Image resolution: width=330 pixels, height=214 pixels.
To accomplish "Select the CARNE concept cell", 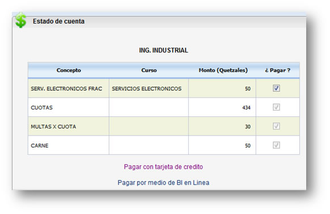I will click(x=69, y=145).
